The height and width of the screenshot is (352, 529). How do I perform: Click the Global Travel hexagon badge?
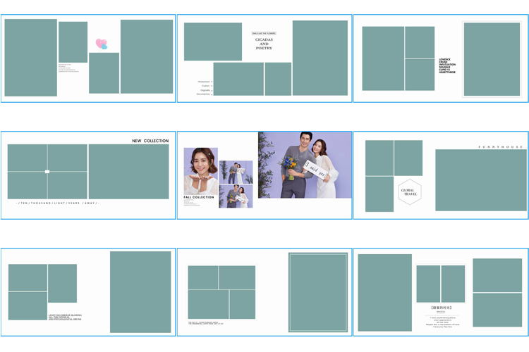point(410,191)
